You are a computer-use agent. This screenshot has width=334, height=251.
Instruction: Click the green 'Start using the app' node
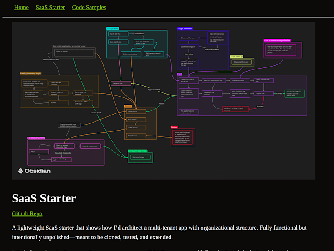(x=140, y=157)
